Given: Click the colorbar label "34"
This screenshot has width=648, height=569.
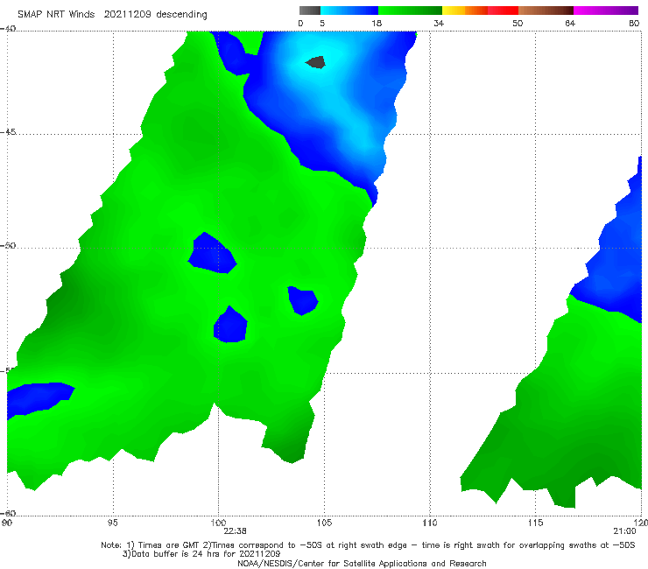Looking at the screenshot, I should point(439,24).
